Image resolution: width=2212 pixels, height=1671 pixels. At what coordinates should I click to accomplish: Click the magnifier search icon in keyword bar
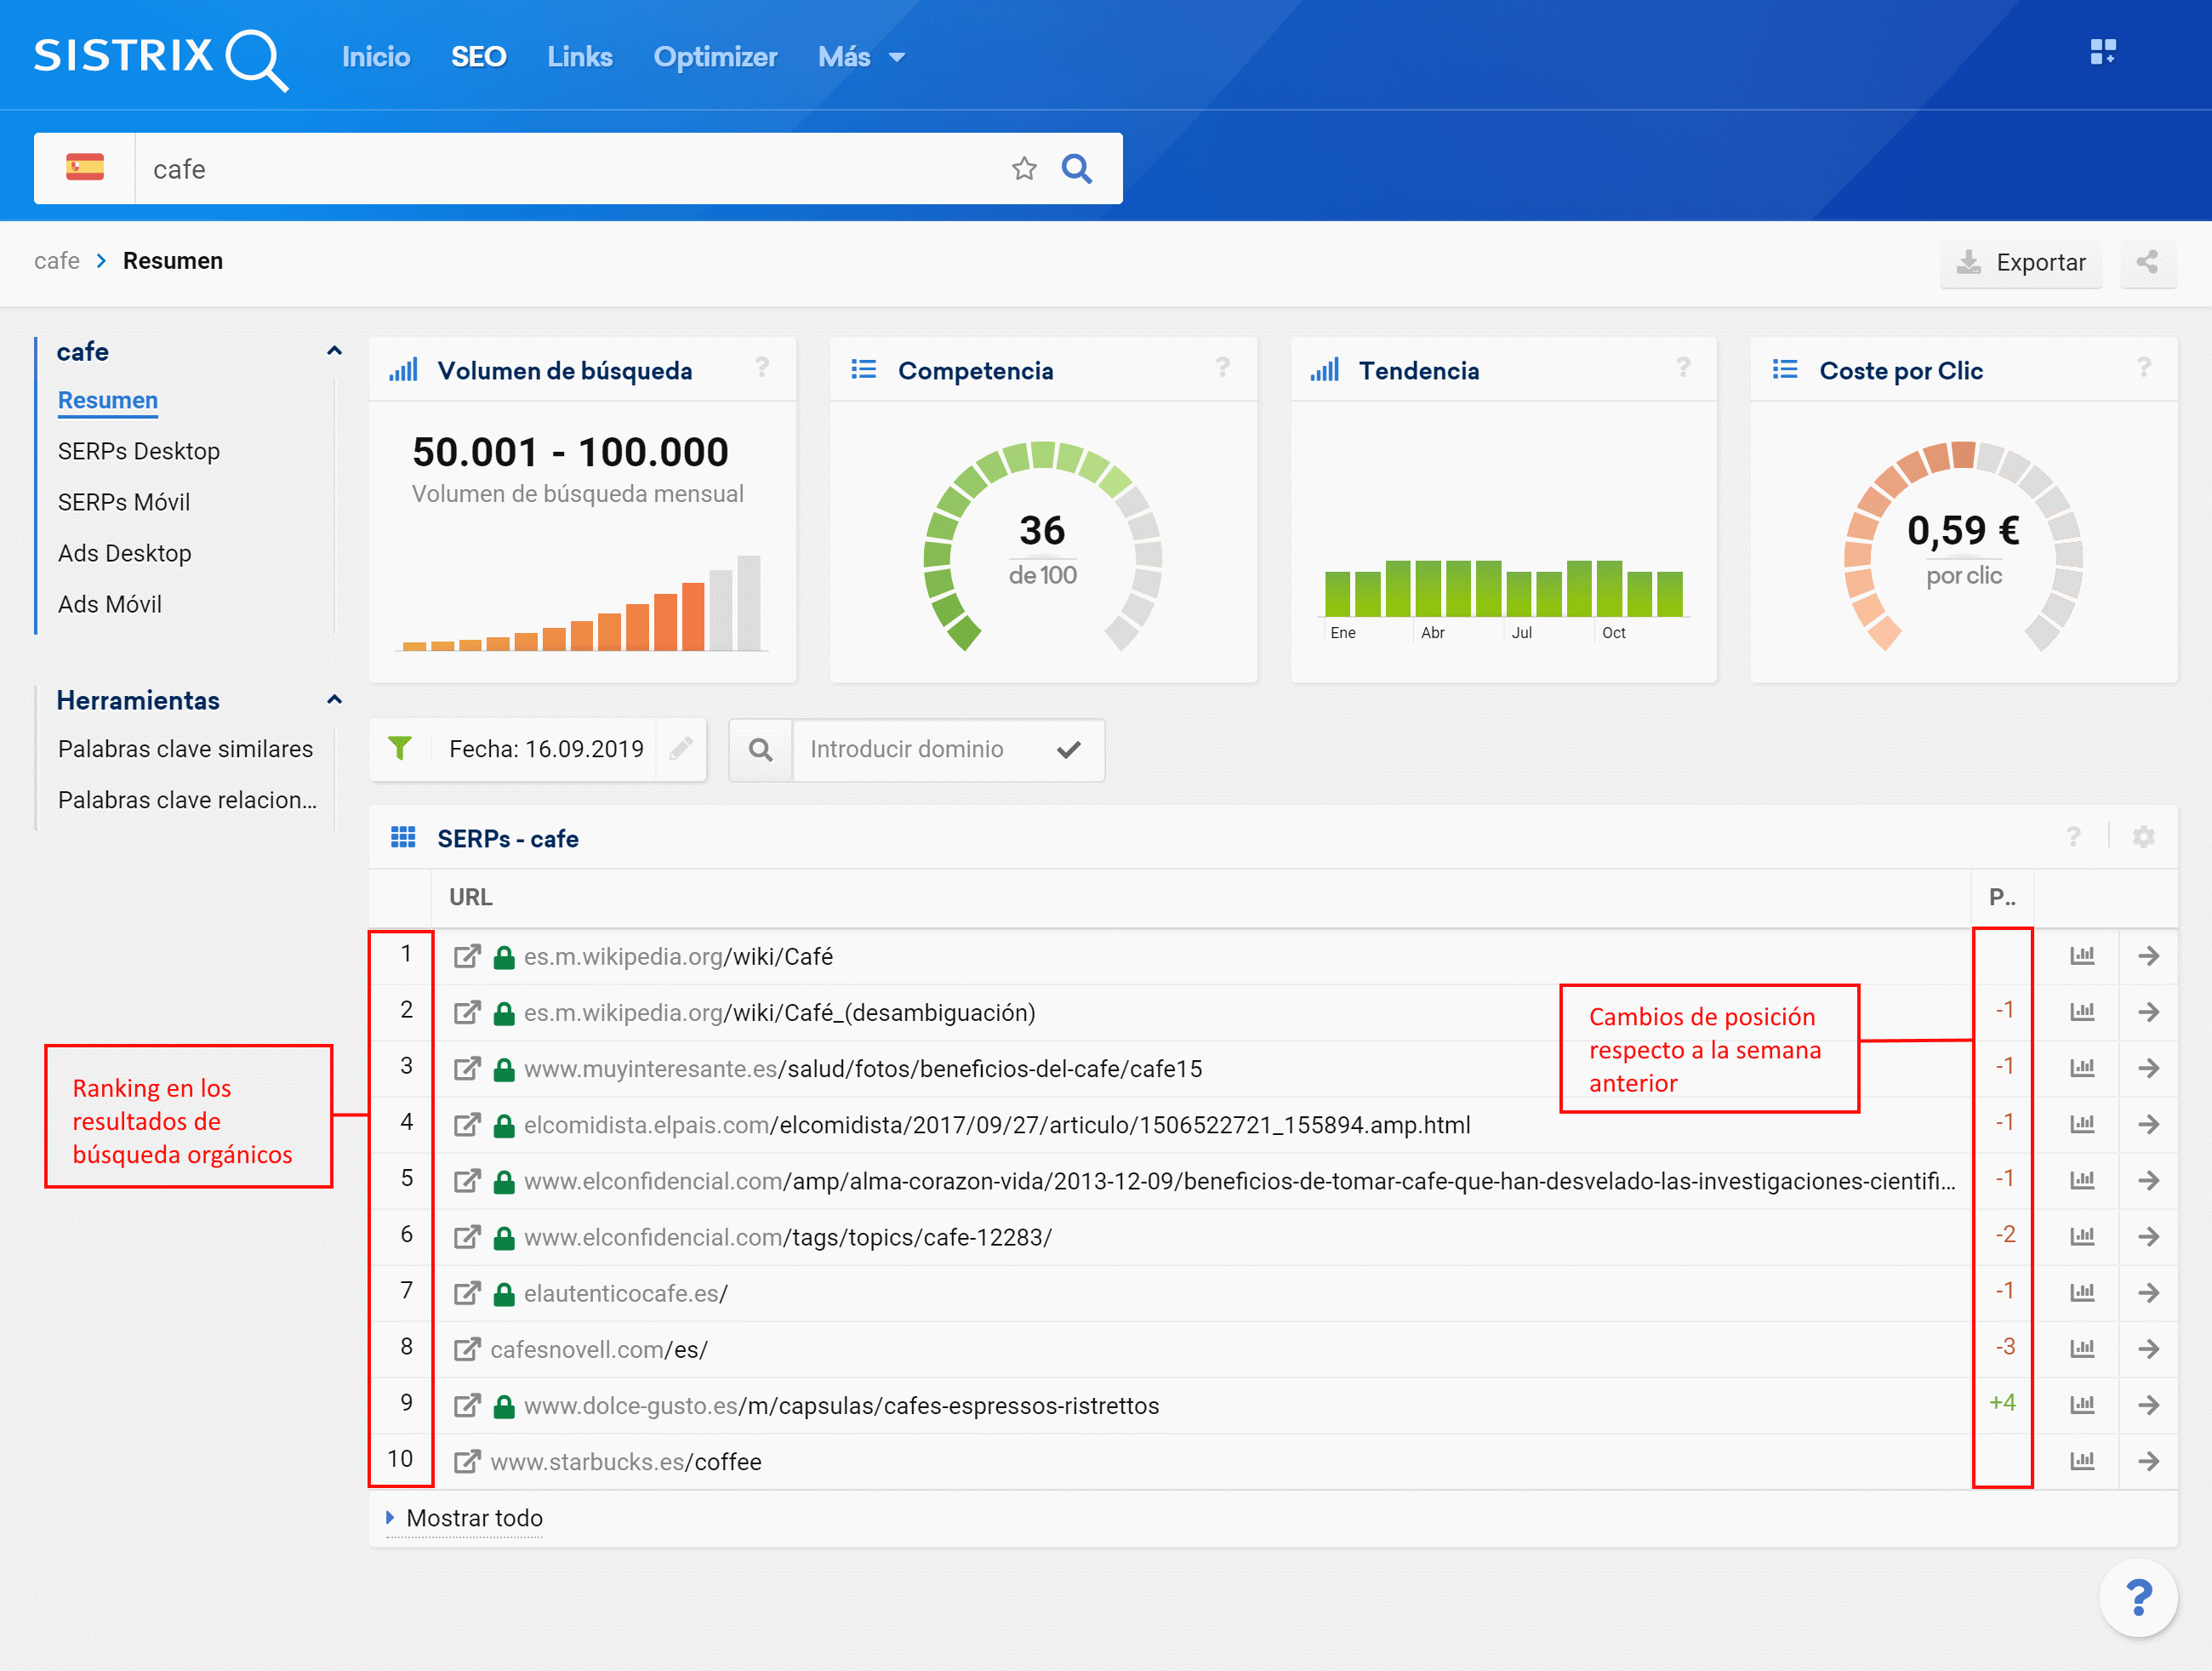coord(1076,169)
